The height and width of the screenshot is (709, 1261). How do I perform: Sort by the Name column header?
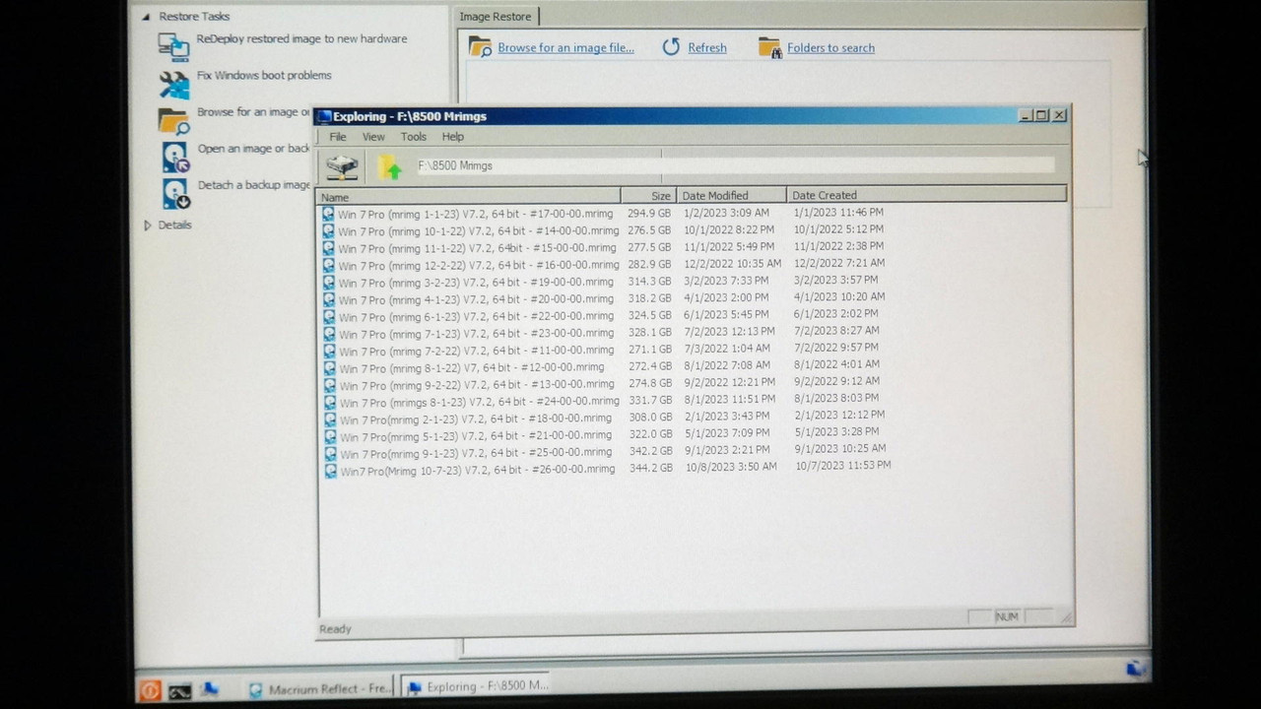(x=469, y=196)
